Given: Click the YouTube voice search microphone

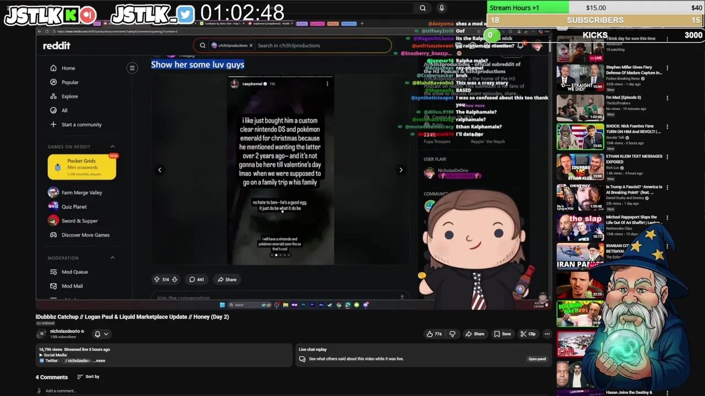Looking at the screenshot, I should click(x=441, y=8).
